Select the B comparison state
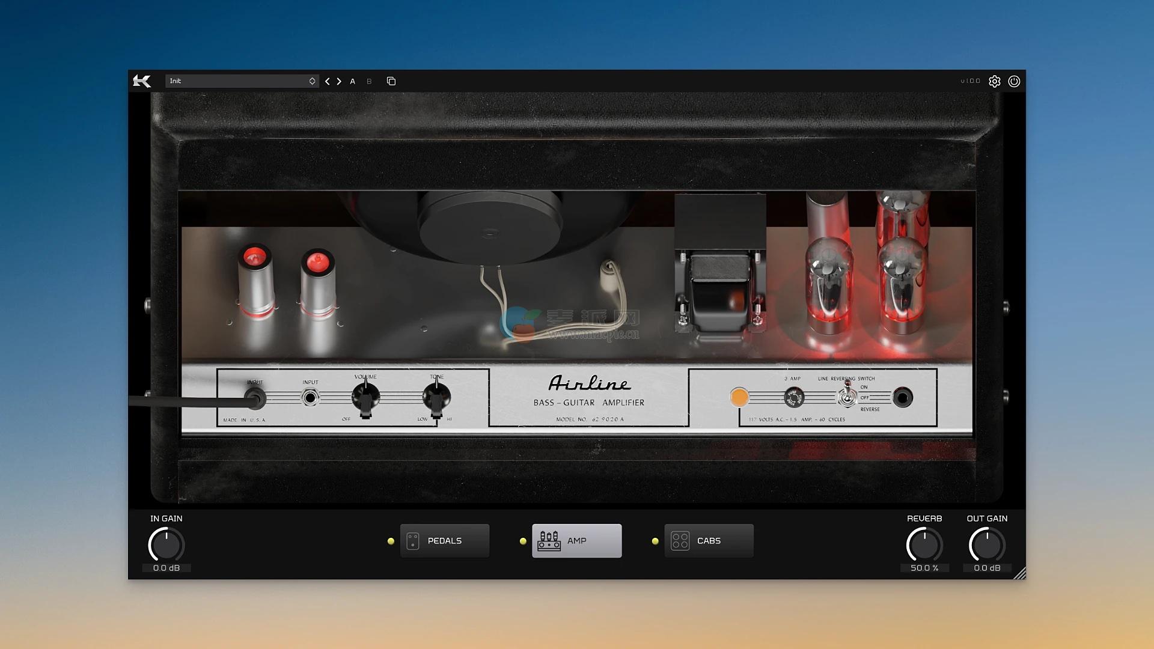The image size is (1154, 649). pos(369,81)
